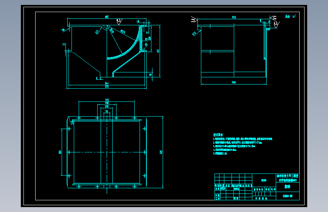Click the bottom-right bolt hole marker of plan view

click(135, 187)
